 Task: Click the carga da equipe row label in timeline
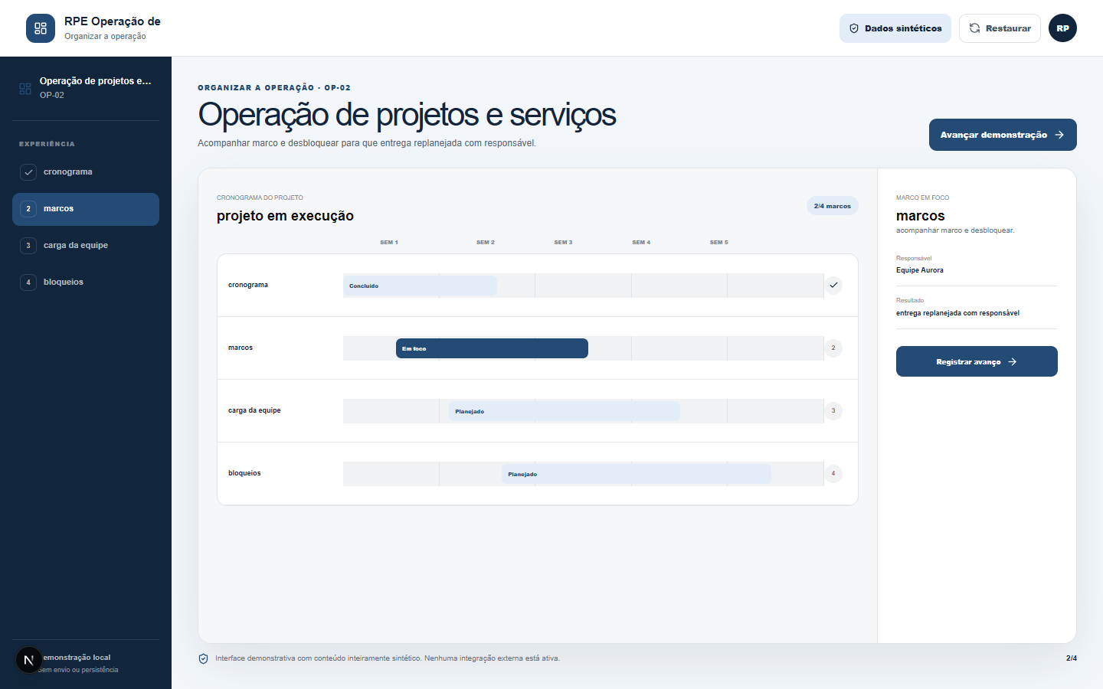pos(254,410)
